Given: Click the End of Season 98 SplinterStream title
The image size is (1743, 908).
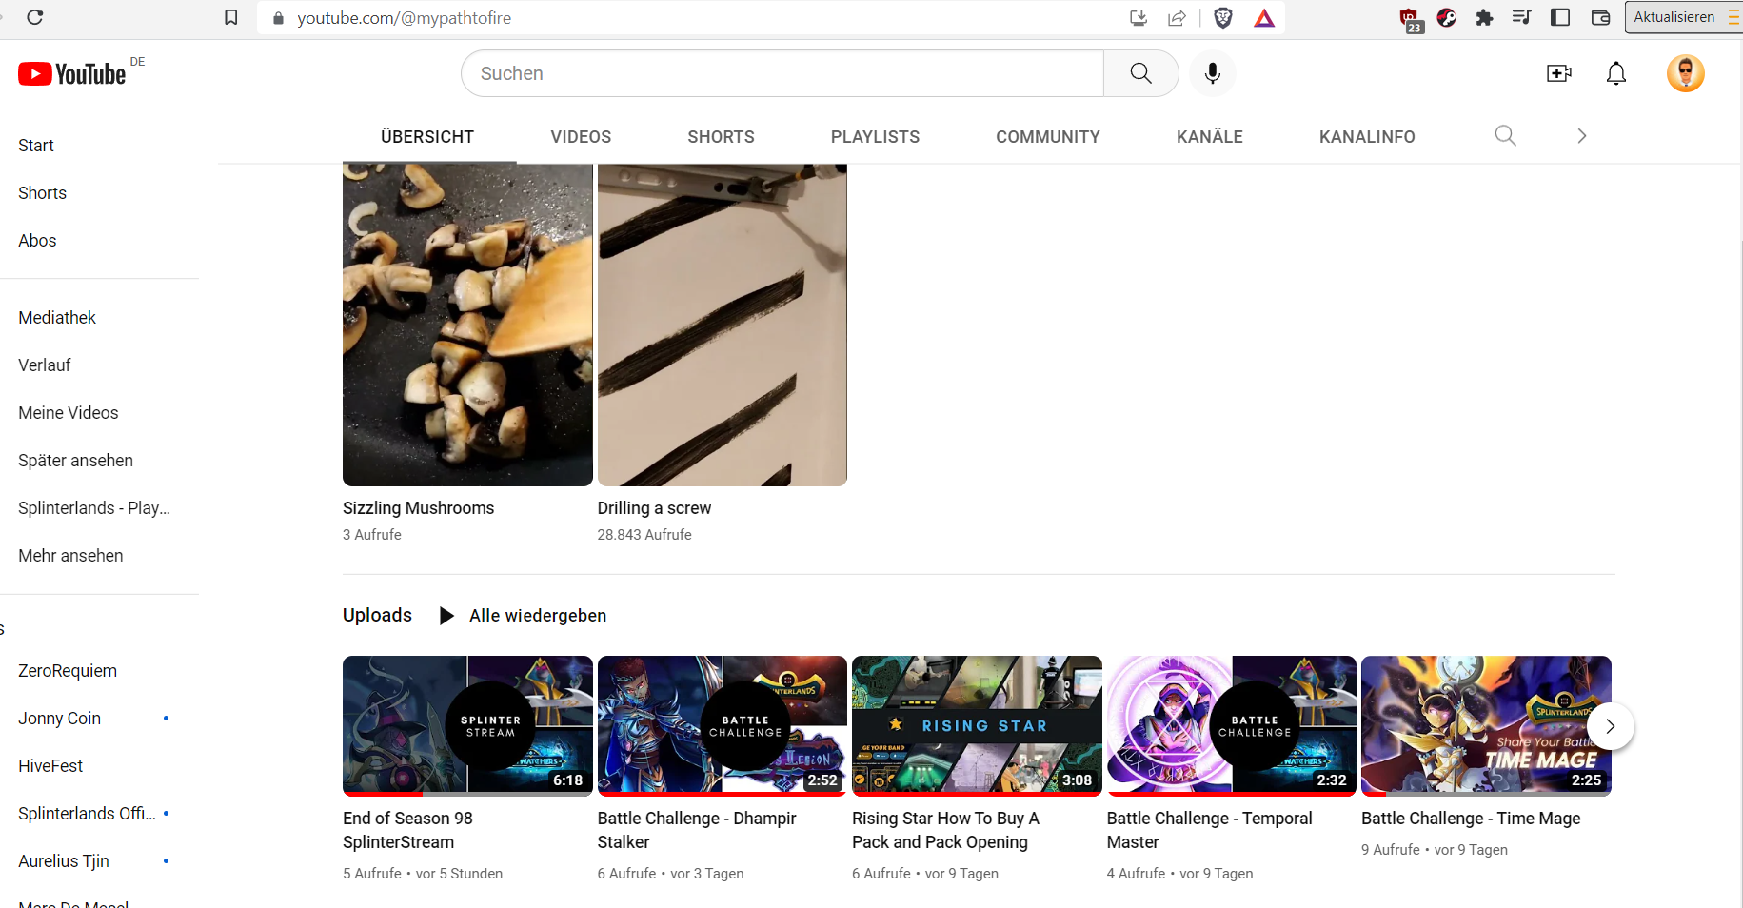Looking at the screenshot, I should 408,830.
